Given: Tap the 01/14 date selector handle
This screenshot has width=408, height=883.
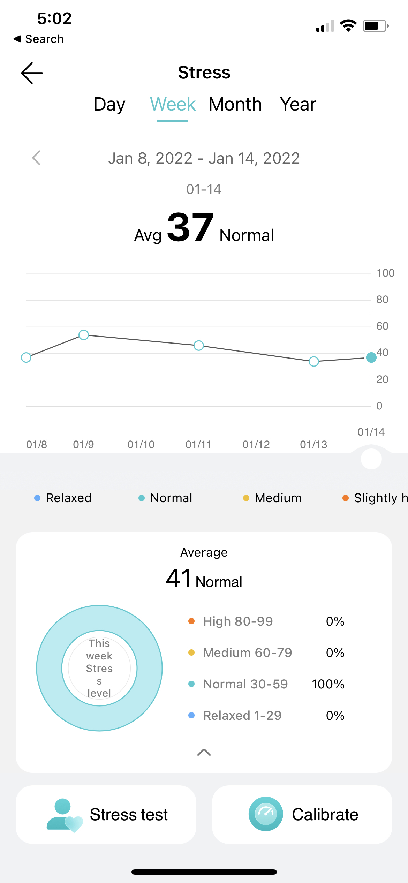Looking at the screenshot, I should (371, 459).
